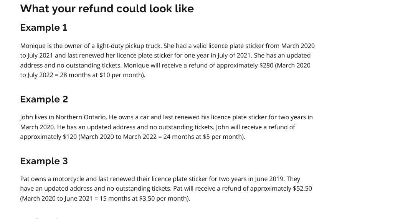
Task: Click the heading 'What your refund could look like'
Action: [107, 8]
